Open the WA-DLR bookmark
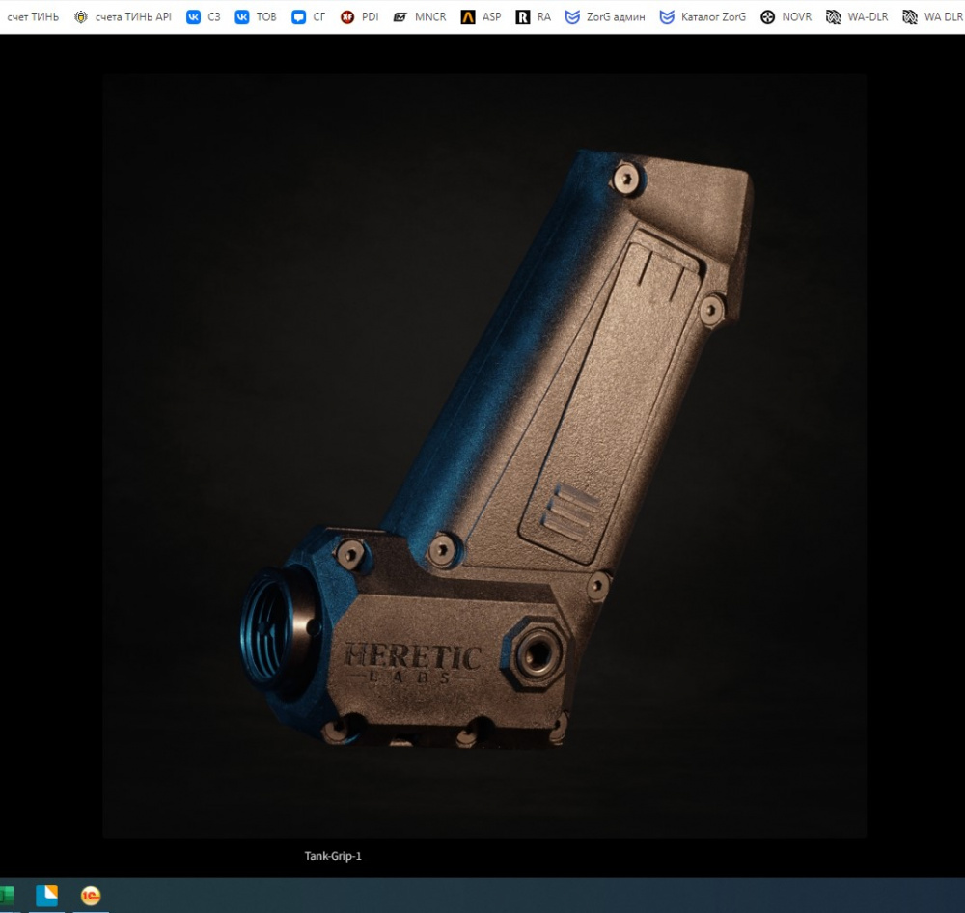 857,16
